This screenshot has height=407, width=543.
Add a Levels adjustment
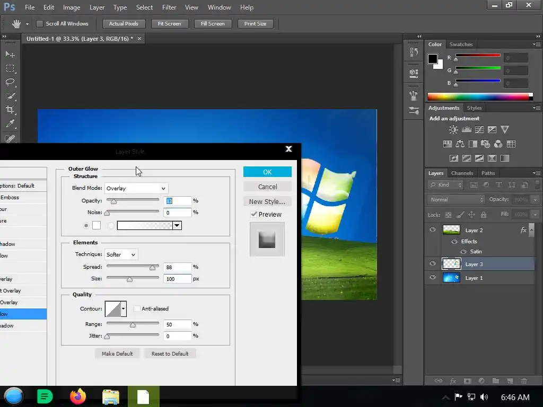point(467,130)
